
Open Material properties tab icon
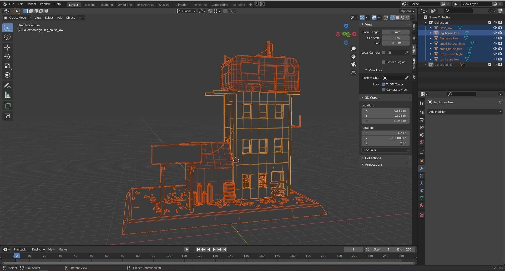[x=422, y=205]
